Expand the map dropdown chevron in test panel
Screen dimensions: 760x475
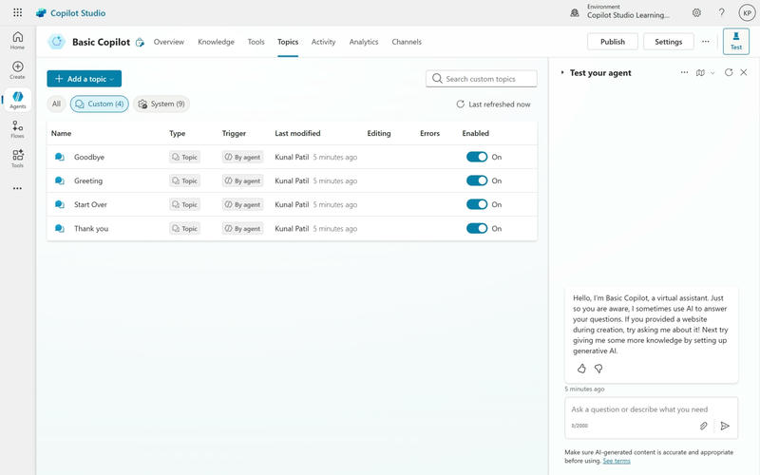point(712,73)
